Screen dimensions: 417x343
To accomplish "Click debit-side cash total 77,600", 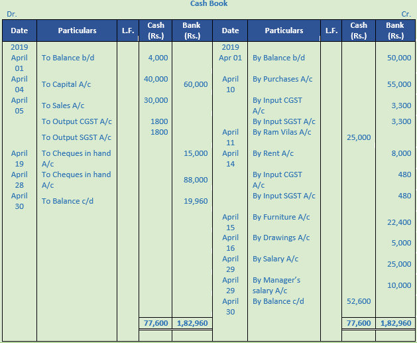I will (x=156, y=323).
